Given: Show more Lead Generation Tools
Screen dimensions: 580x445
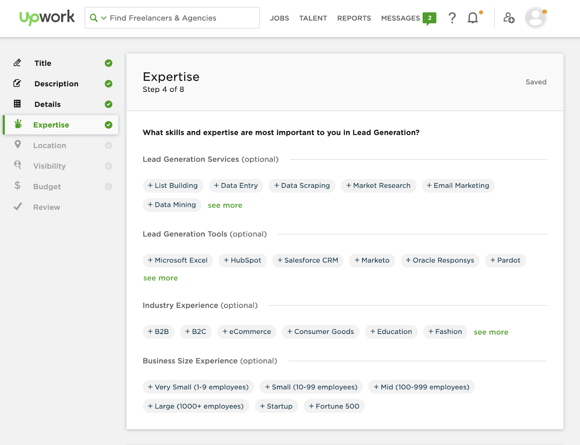Looking at the screenshot, I should 160,278.
